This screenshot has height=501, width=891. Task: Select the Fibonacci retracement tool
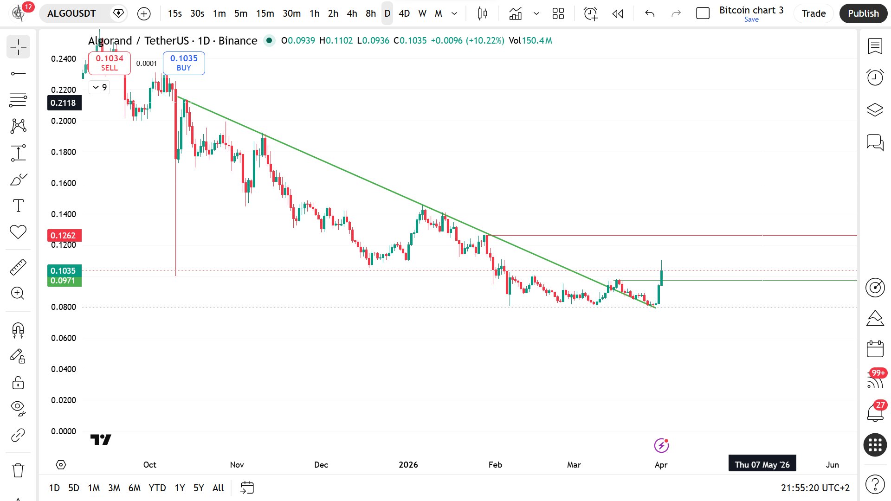(18, 100)
